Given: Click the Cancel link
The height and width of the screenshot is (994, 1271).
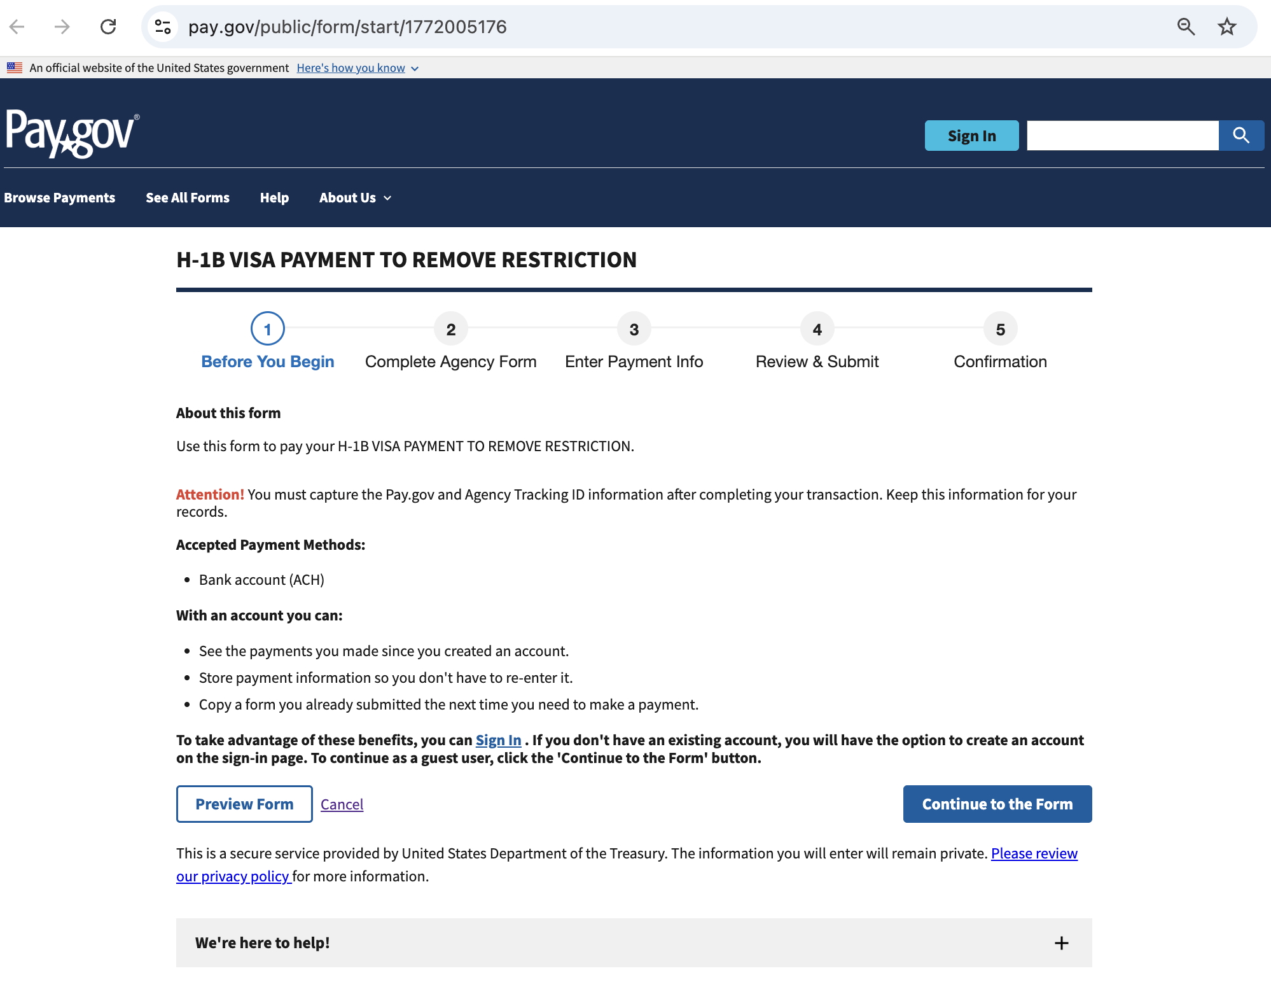Looking at the screenshot, I should pyautogui.click(x=342, y=804).
